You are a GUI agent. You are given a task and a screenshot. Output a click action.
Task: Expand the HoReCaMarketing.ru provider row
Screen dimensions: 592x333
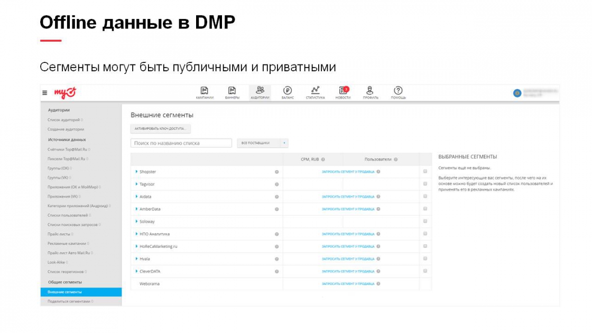point(136,246)
